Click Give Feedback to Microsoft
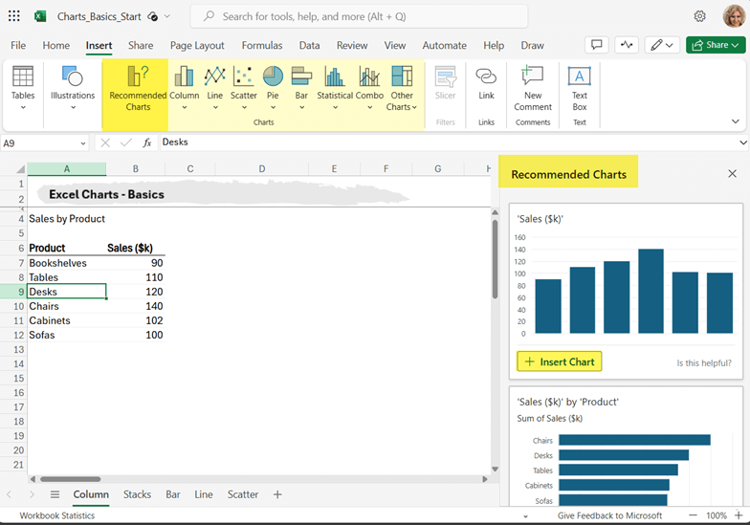This screenshot has height=525, width=750. point(609,516)
